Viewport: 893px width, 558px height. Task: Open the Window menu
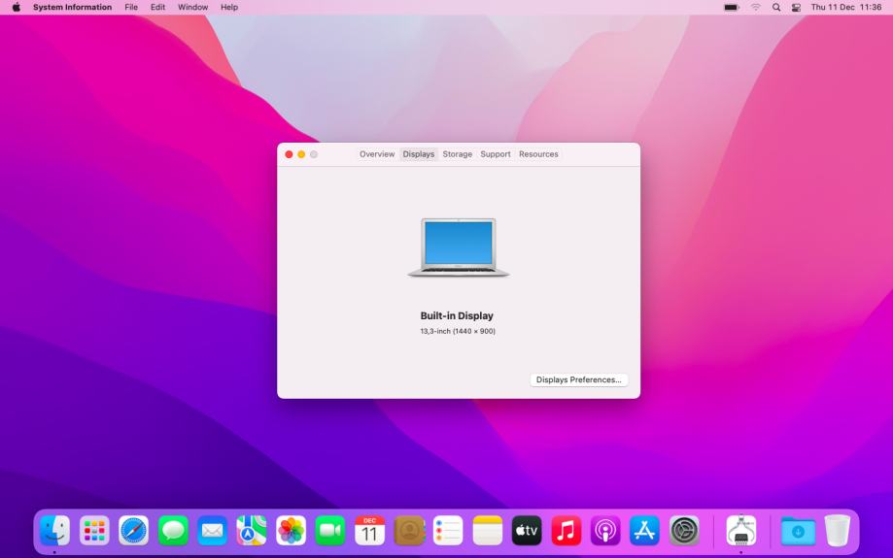[192, 8]
